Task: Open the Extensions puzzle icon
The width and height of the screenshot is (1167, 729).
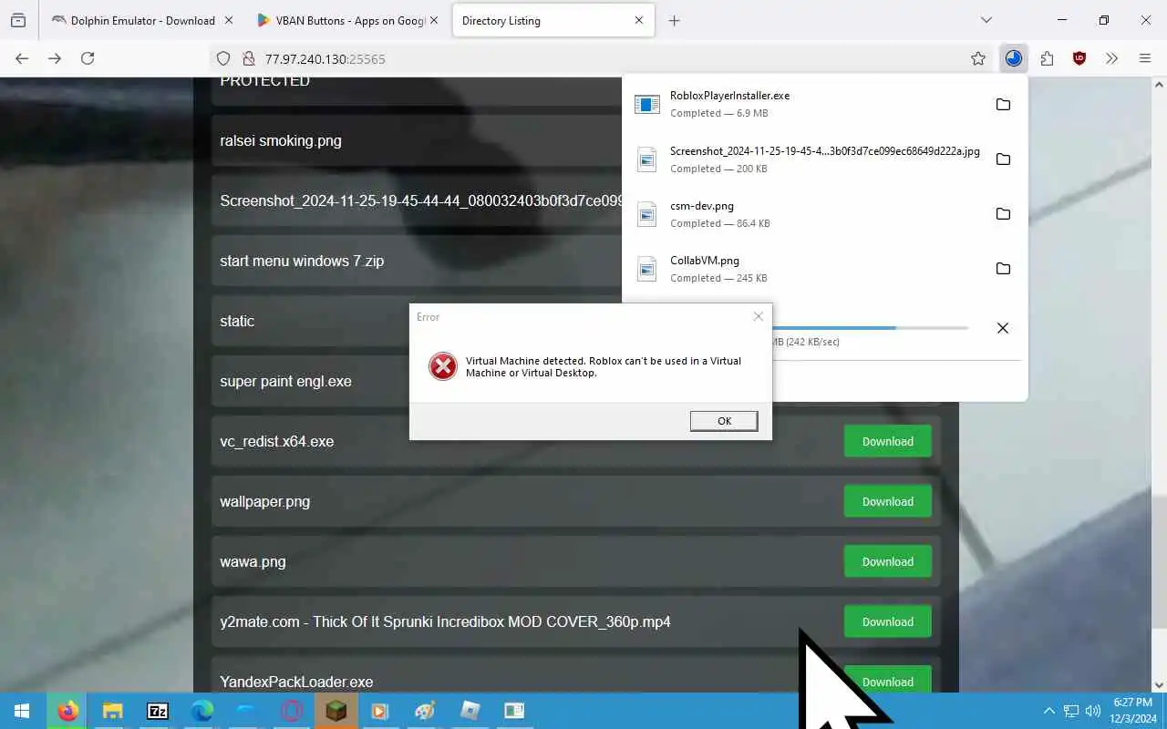Action: (x=1047, y=58)
